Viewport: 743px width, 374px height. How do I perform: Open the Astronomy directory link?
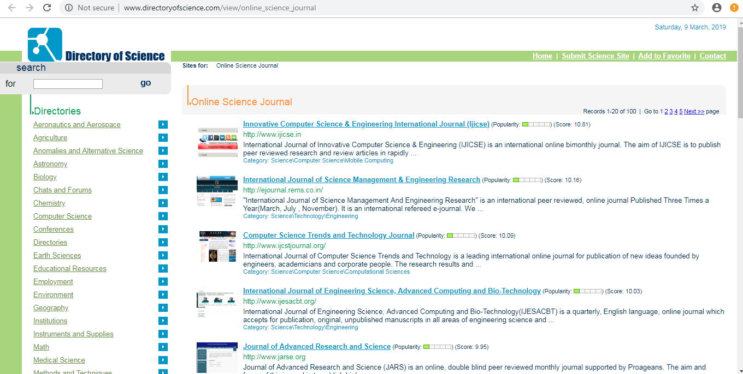tap(50, 164)
